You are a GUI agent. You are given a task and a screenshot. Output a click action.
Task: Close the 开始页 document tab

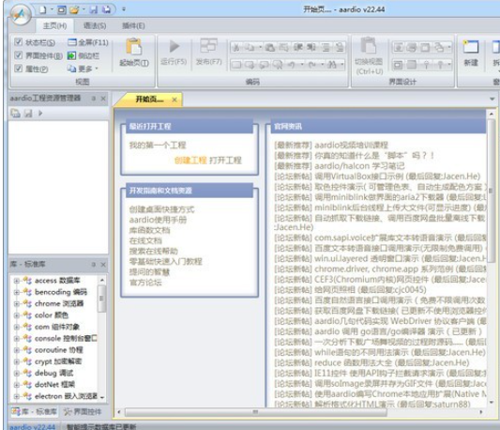pos(174,100)
